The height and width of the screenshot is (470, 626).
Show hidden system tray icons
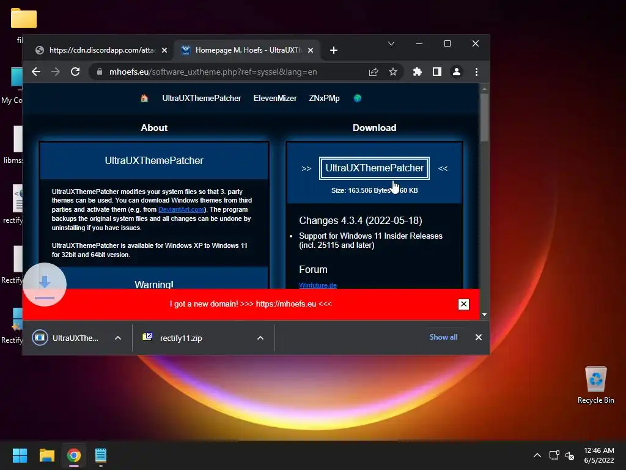coord(537,455)
